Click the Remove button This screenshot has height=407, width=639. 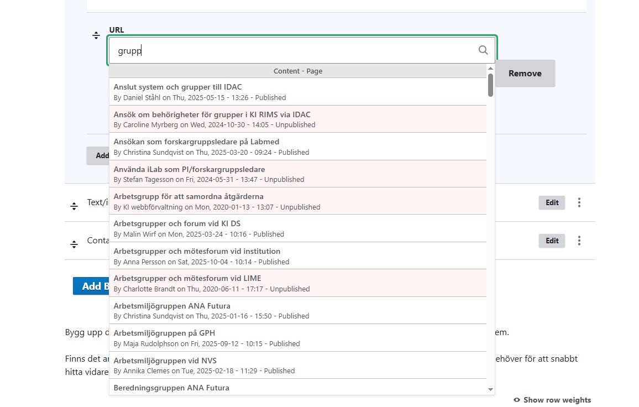pos(524,73)
